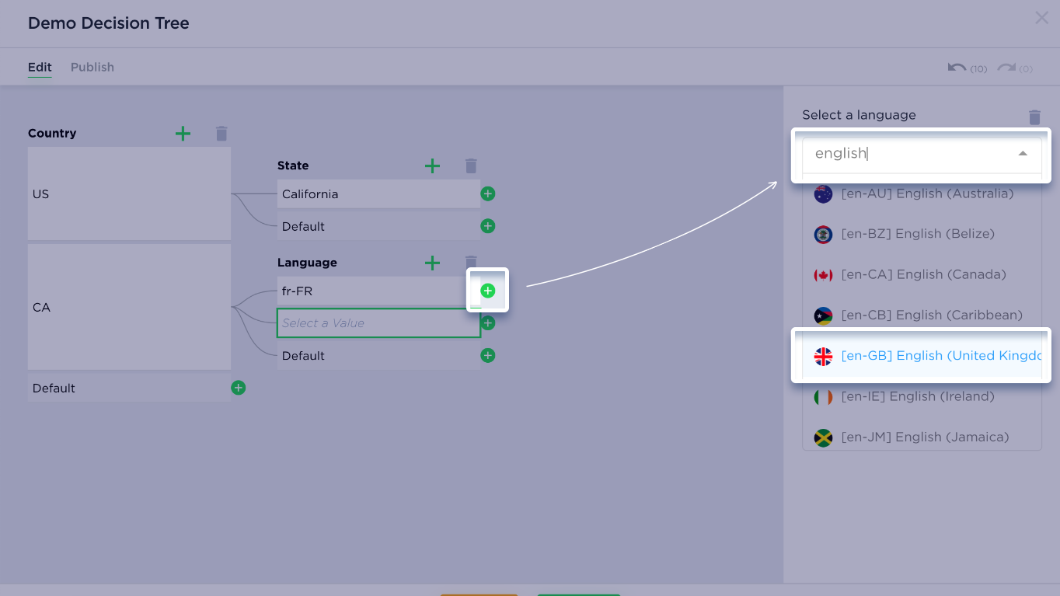The image size is (1060, 596).
Task: Select the CA country node
Action: [129, 307]
